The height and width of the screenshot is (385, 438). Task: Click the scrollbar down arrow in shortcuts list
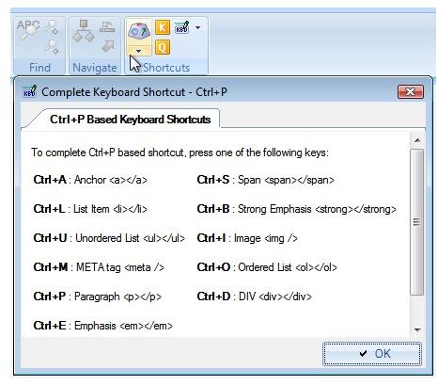click(417, 329)
